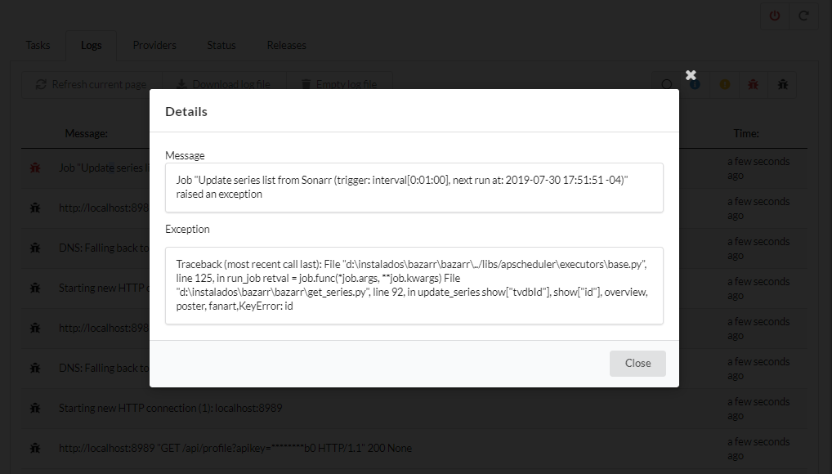The image size is (832, 474).
Task: Click bug icon on the HTTP connection log row
Action: click(x=34, y=408)
